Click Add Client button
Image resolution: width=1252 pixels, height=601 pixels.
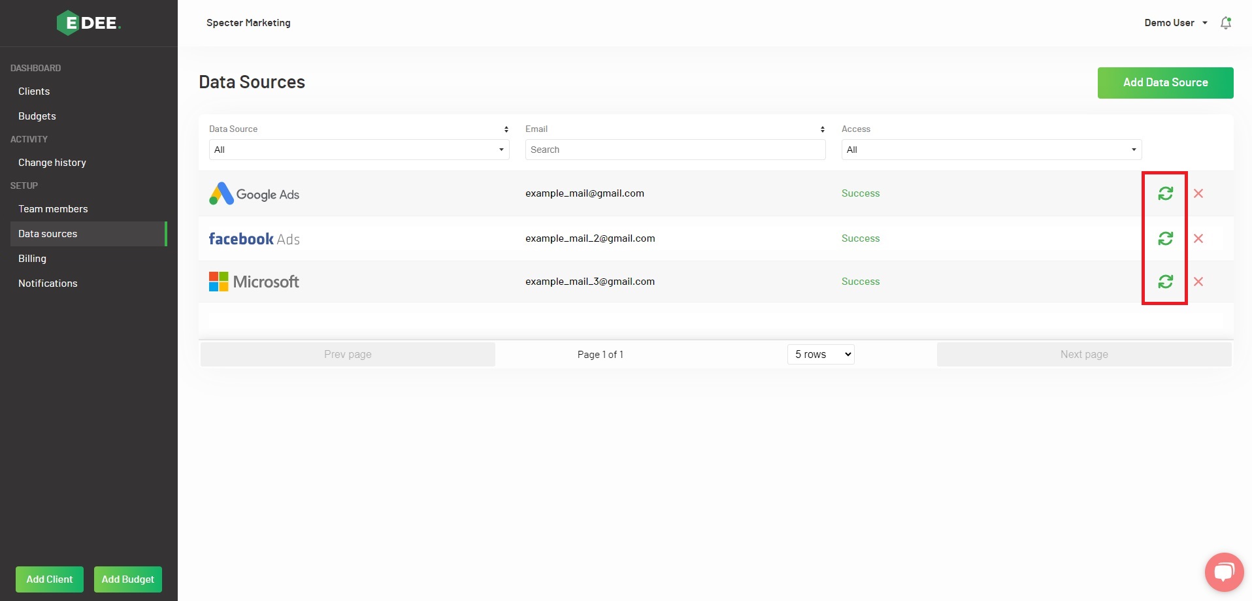coord(50,579)
